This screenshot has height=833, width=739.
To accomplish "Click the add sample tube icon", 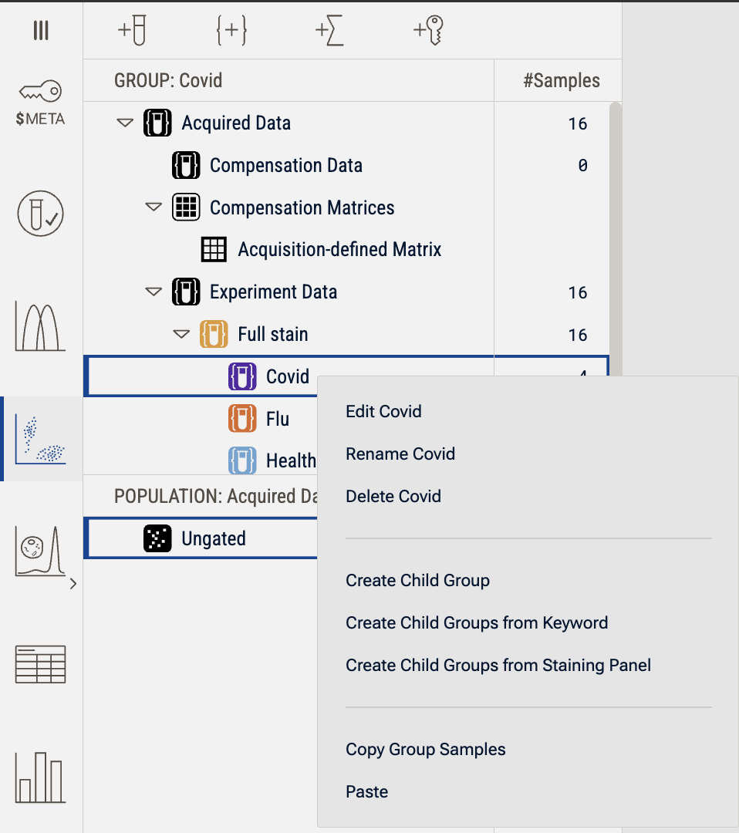I will pos(132,31).
